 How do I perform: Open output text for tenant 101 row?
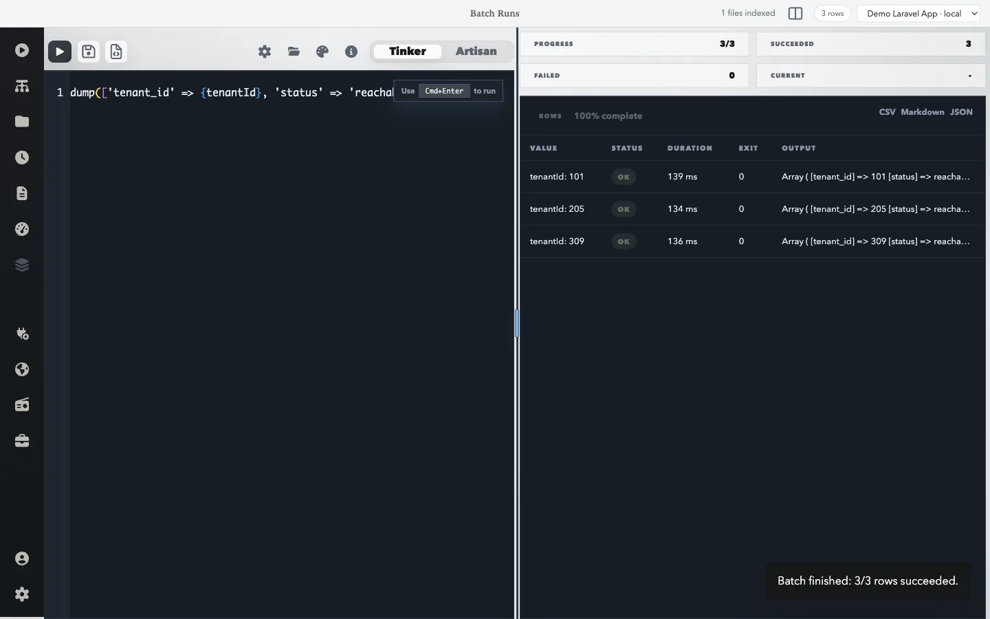coord(876,177)
